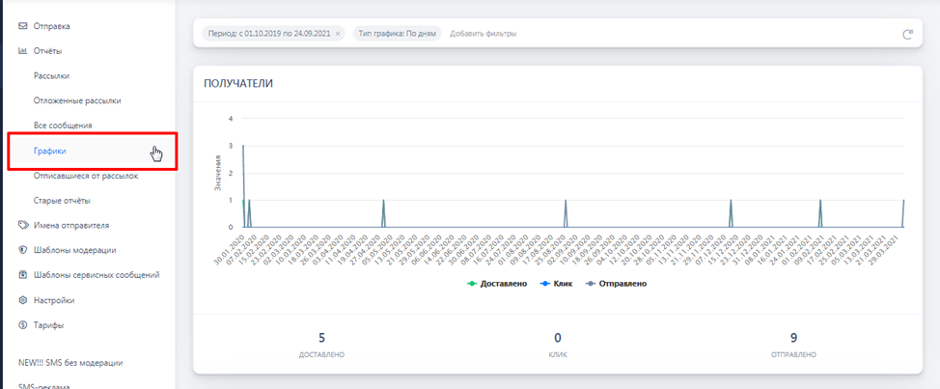This screenshot has width=940, height=389.
Task: Toggle the Доставлено series in the legend
Action: point(497,284)
